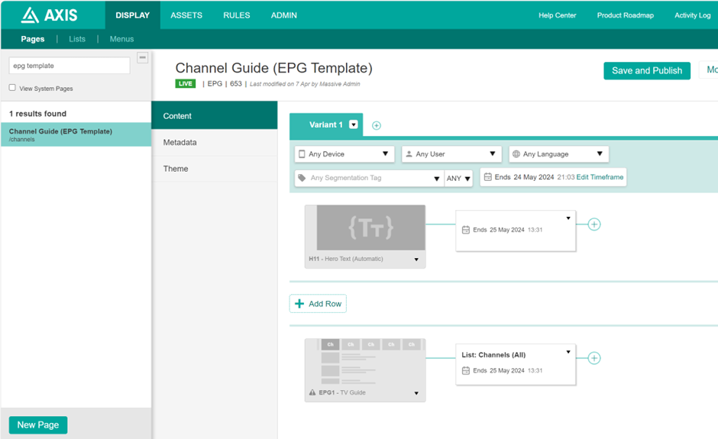Add entry after Hero Text row with plus circle
718x439 pixels.
594,224
